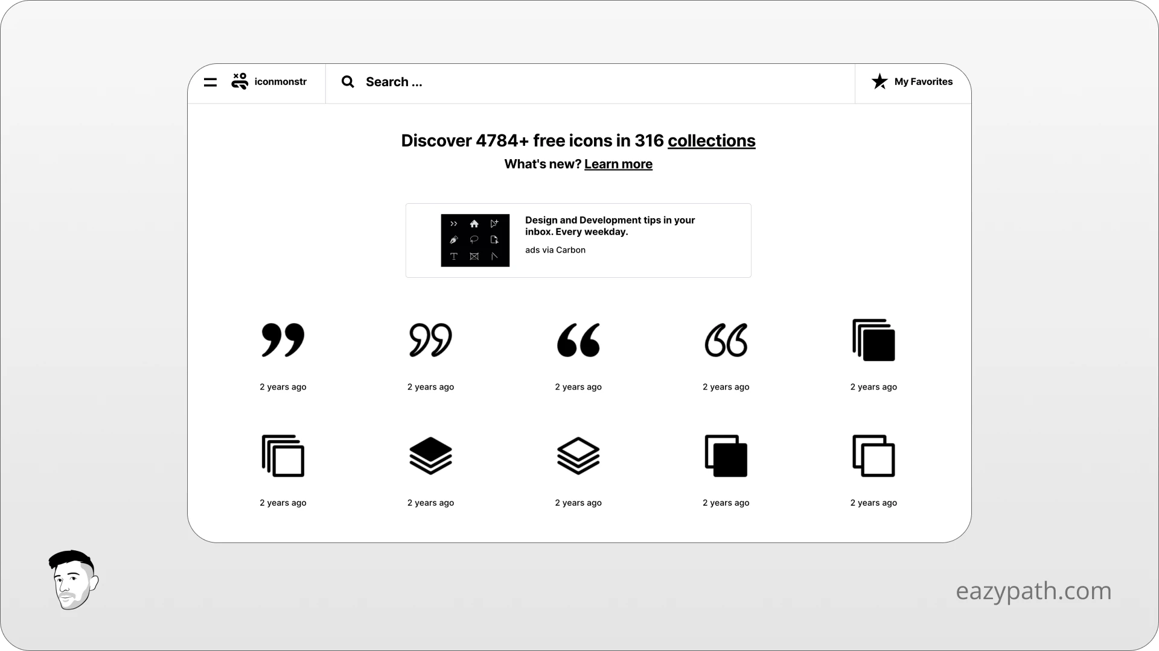Click the Carbon ad preview thumbnail
1159x651 pixels.
click(x=474, y=240)
